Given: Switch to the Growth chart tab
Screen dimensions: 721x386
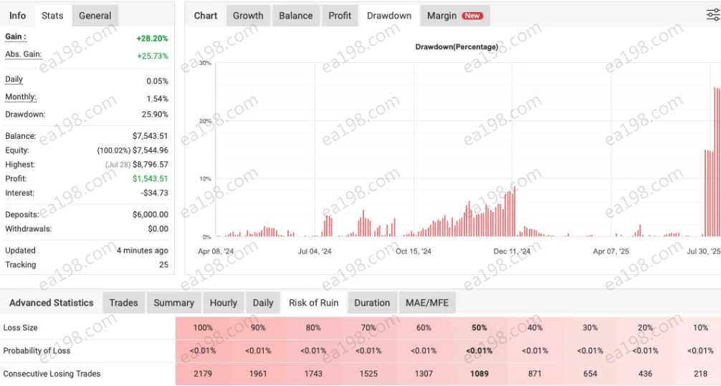Looking at the screenshot, I should pyautogui.click(x=248, y=16).
